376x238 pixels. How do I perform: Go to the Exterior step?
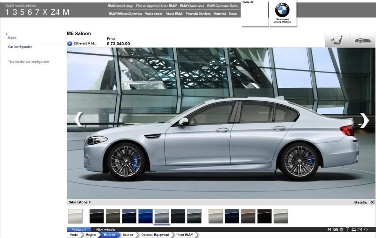pos(109,235)
